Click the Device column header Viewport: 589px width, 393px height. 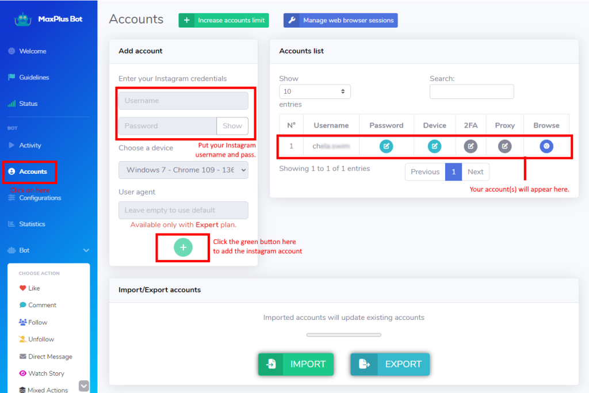pos(435,125)
